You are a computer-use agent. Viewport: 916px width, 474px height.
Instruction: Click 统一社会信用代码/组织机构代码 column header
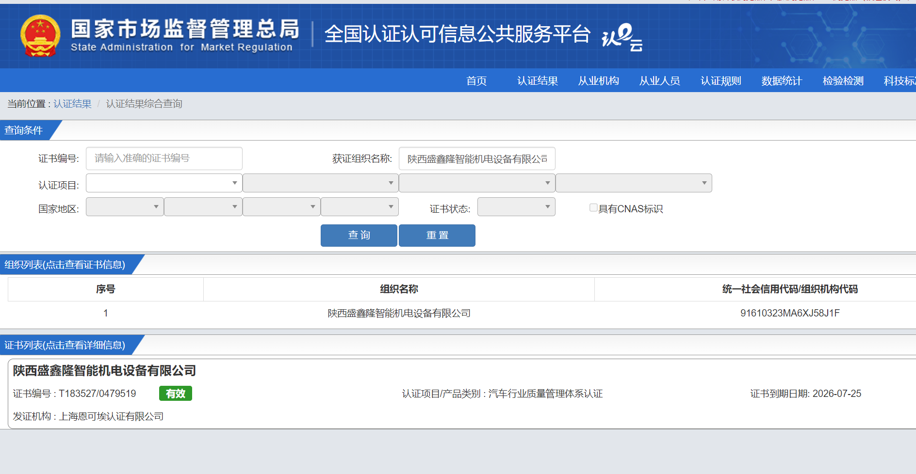click(x=790, y=289)
